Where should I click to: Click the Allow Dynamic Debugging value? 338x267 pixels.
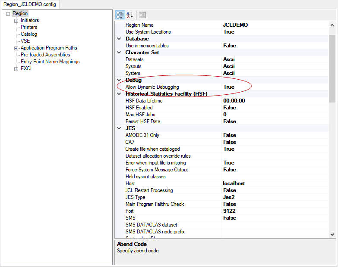pyautogui.click(x=229, y=87)
